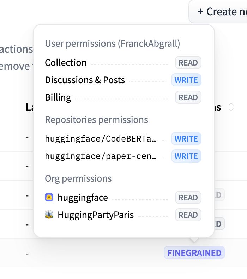247x279 pixels.
Task: Click User permissions (FranckAbgrall) heading
Action: (x=112, y=44)
